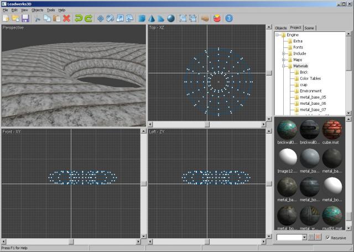Collapse the Engine tree node

click(278, 35)
